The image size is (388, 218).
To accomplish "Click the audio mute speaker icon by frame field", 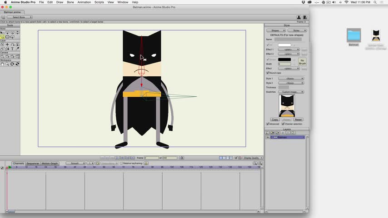I will tap(182, 158).
